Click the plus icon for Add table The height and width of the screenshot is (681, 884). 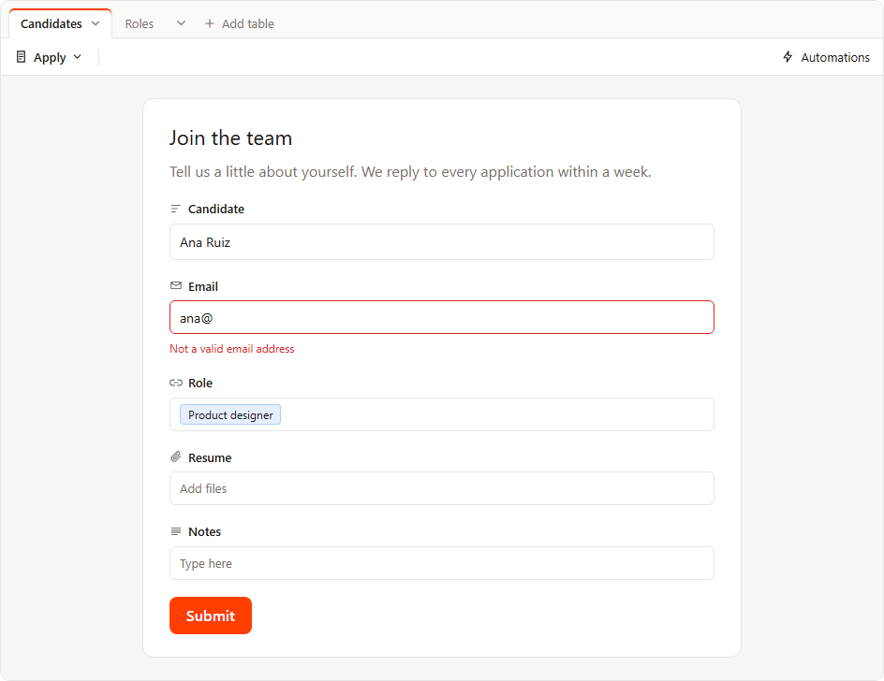(x=210, y=23)
